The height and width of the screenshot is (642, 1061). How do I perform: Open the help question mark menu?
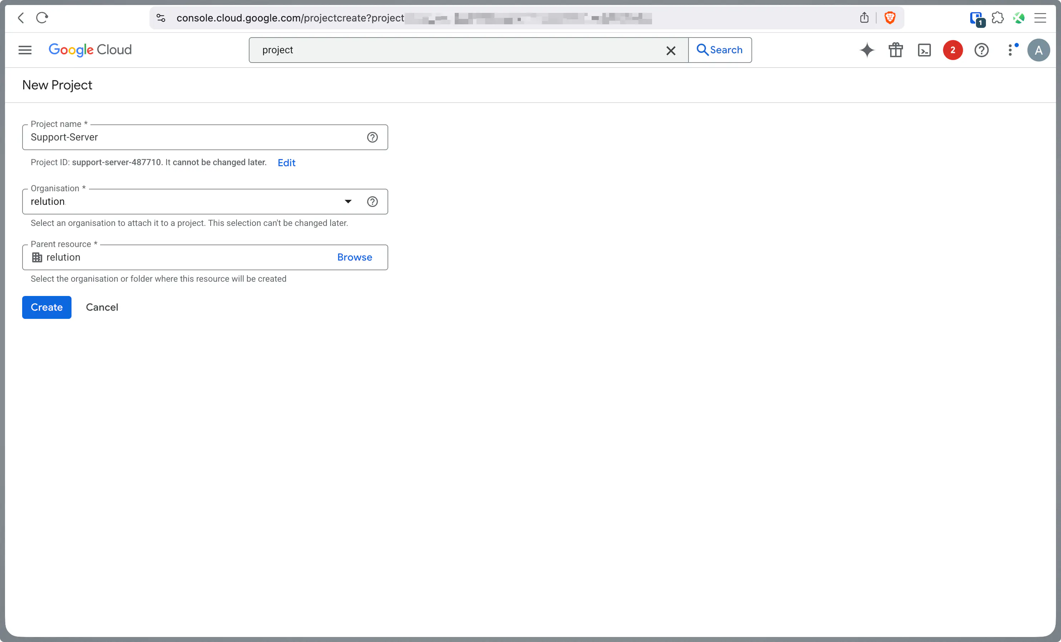(x=981, y=50)
